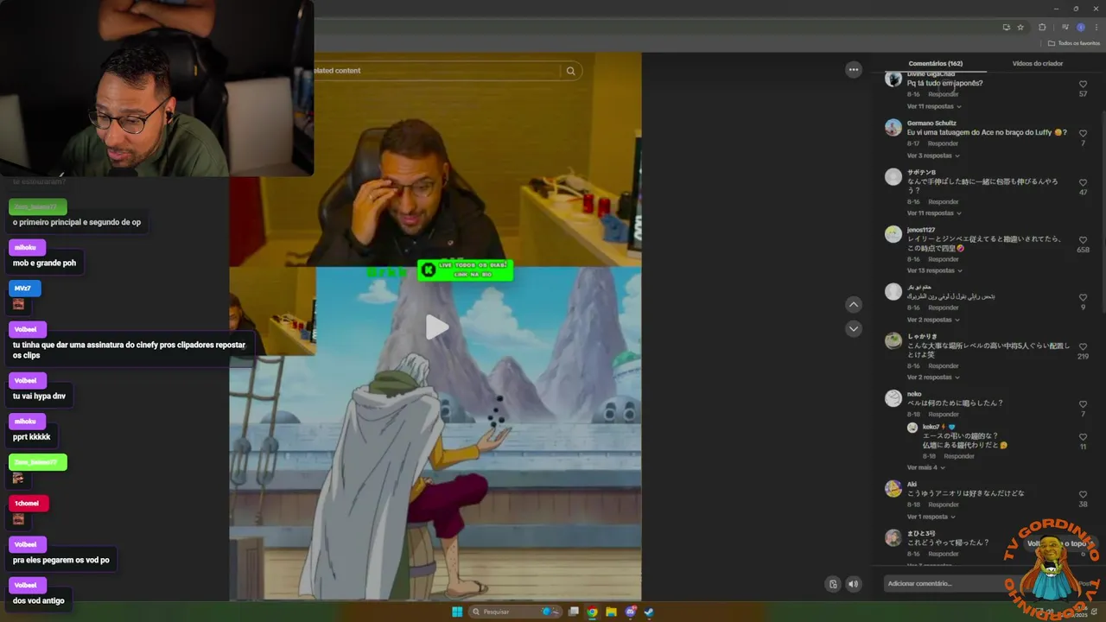1106x622 pixels.
Task: Click the Germano Schultz username
Action: 931,123
